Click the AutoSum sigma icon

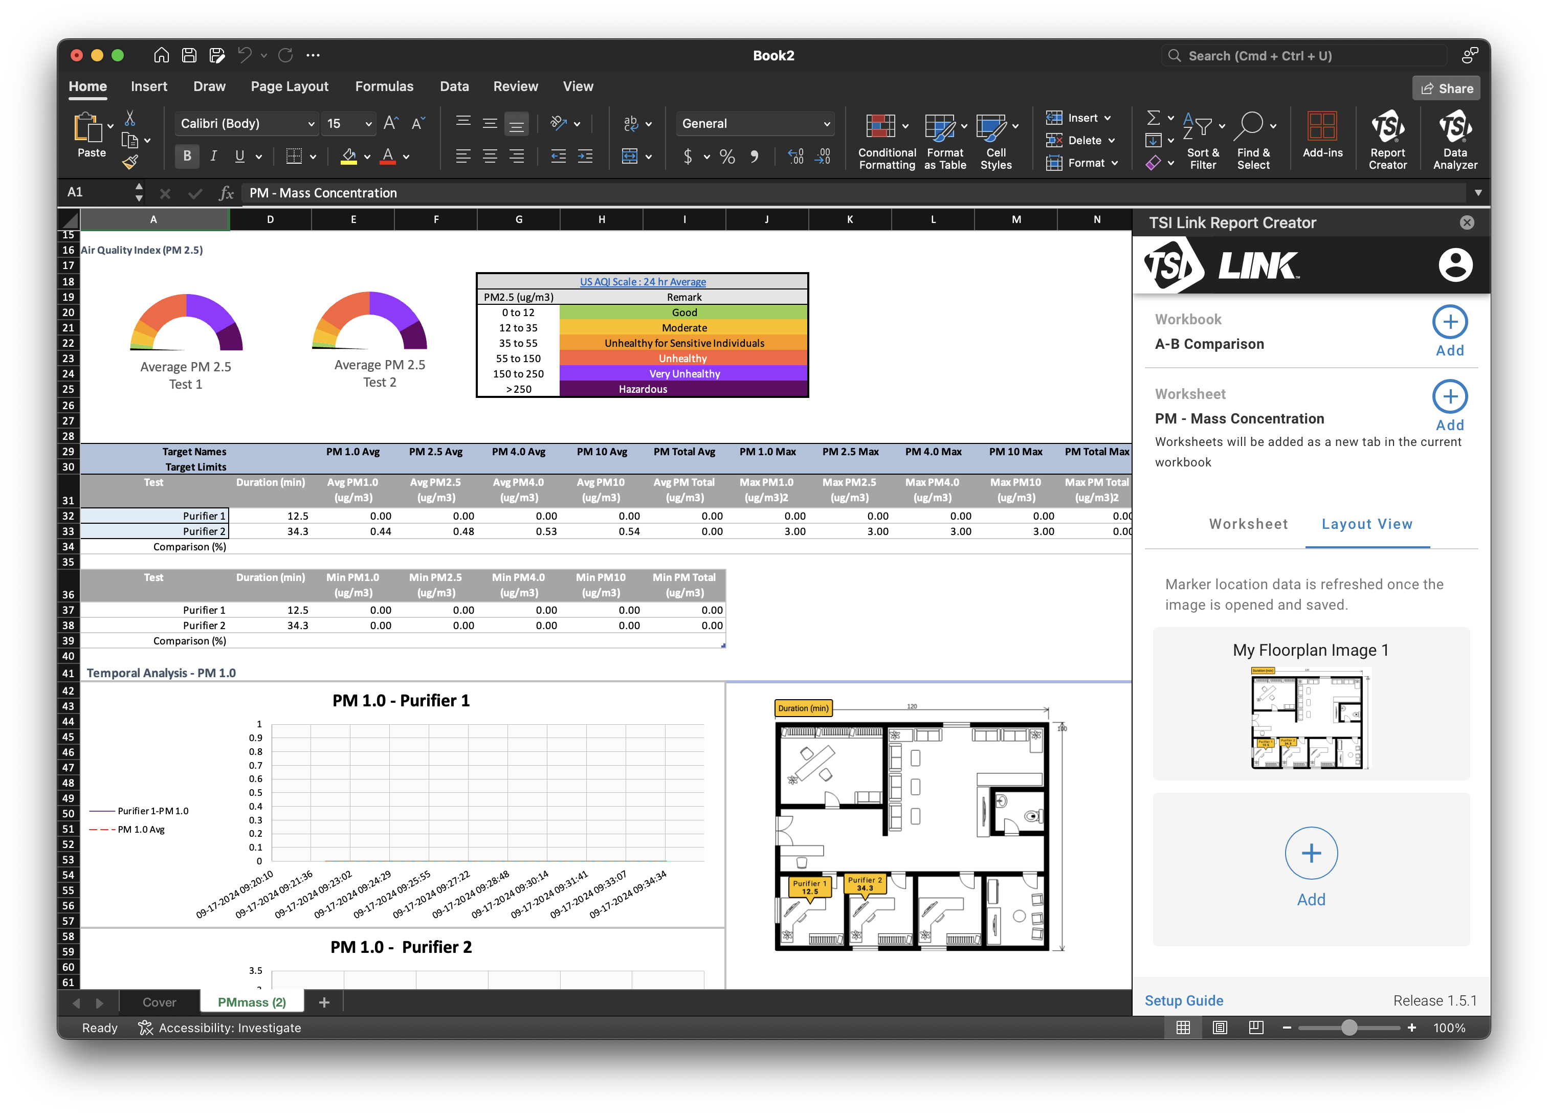point(1153,118)
